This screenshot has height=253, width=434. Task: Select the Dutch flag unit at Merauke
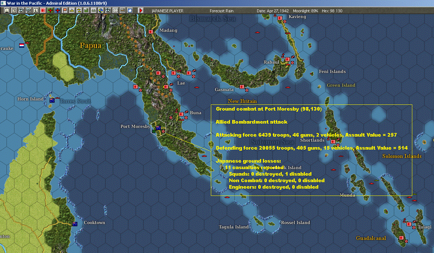(22, 46)
